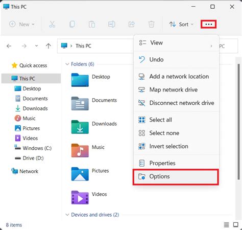Switch to details view icon in status bar

[226, 225]
